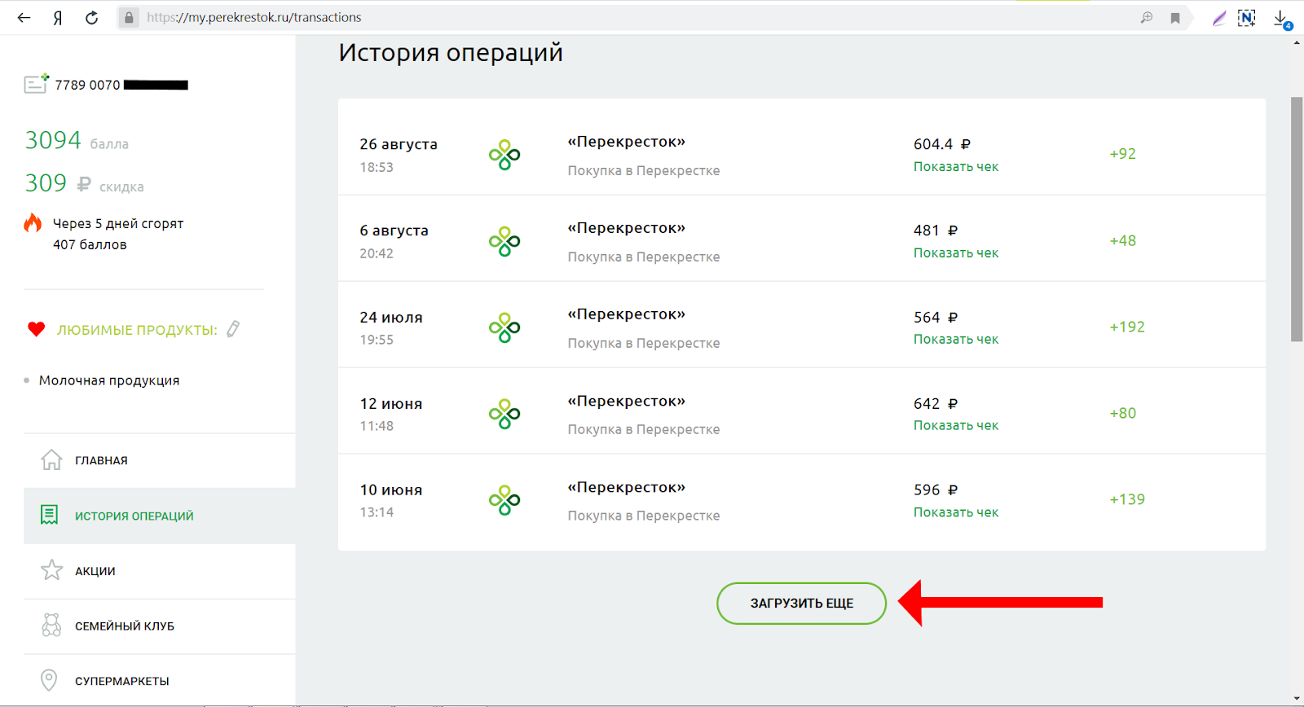Click the 3094 балла points balance
Screen dimensions: 1304x707
click(77, 140)
